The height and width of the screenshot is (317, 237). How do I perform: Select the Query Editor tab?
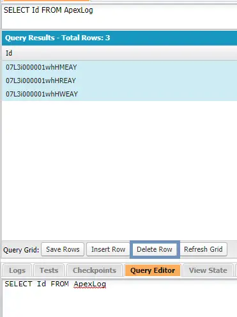coord(153,270)
